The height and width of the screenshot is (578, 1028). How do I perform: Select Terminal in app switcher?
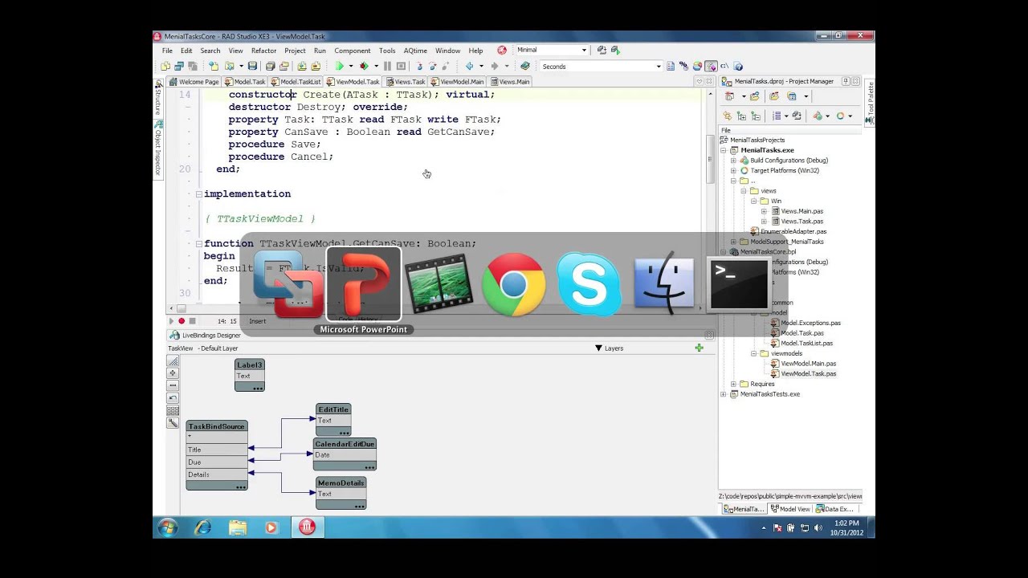point(738,283)
